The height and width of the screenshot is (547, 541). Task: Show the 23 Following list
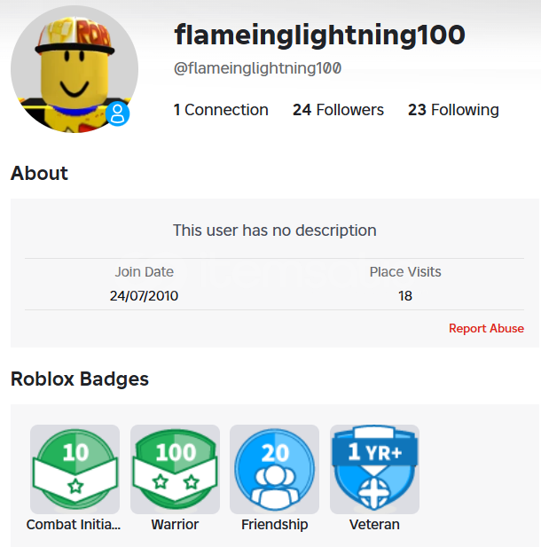pyautogui.click(x=453, y=110)
